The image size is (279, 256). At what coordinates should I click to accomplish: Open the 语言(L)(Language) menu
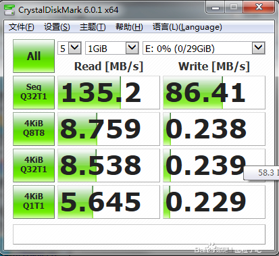tap(187, 27)
